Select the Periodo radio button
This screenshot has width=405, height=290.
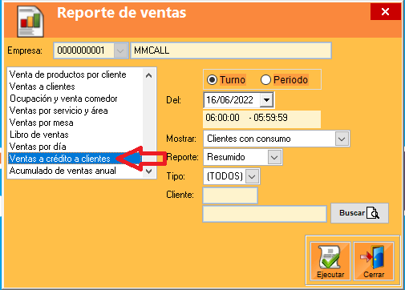(x=265, y=80)
